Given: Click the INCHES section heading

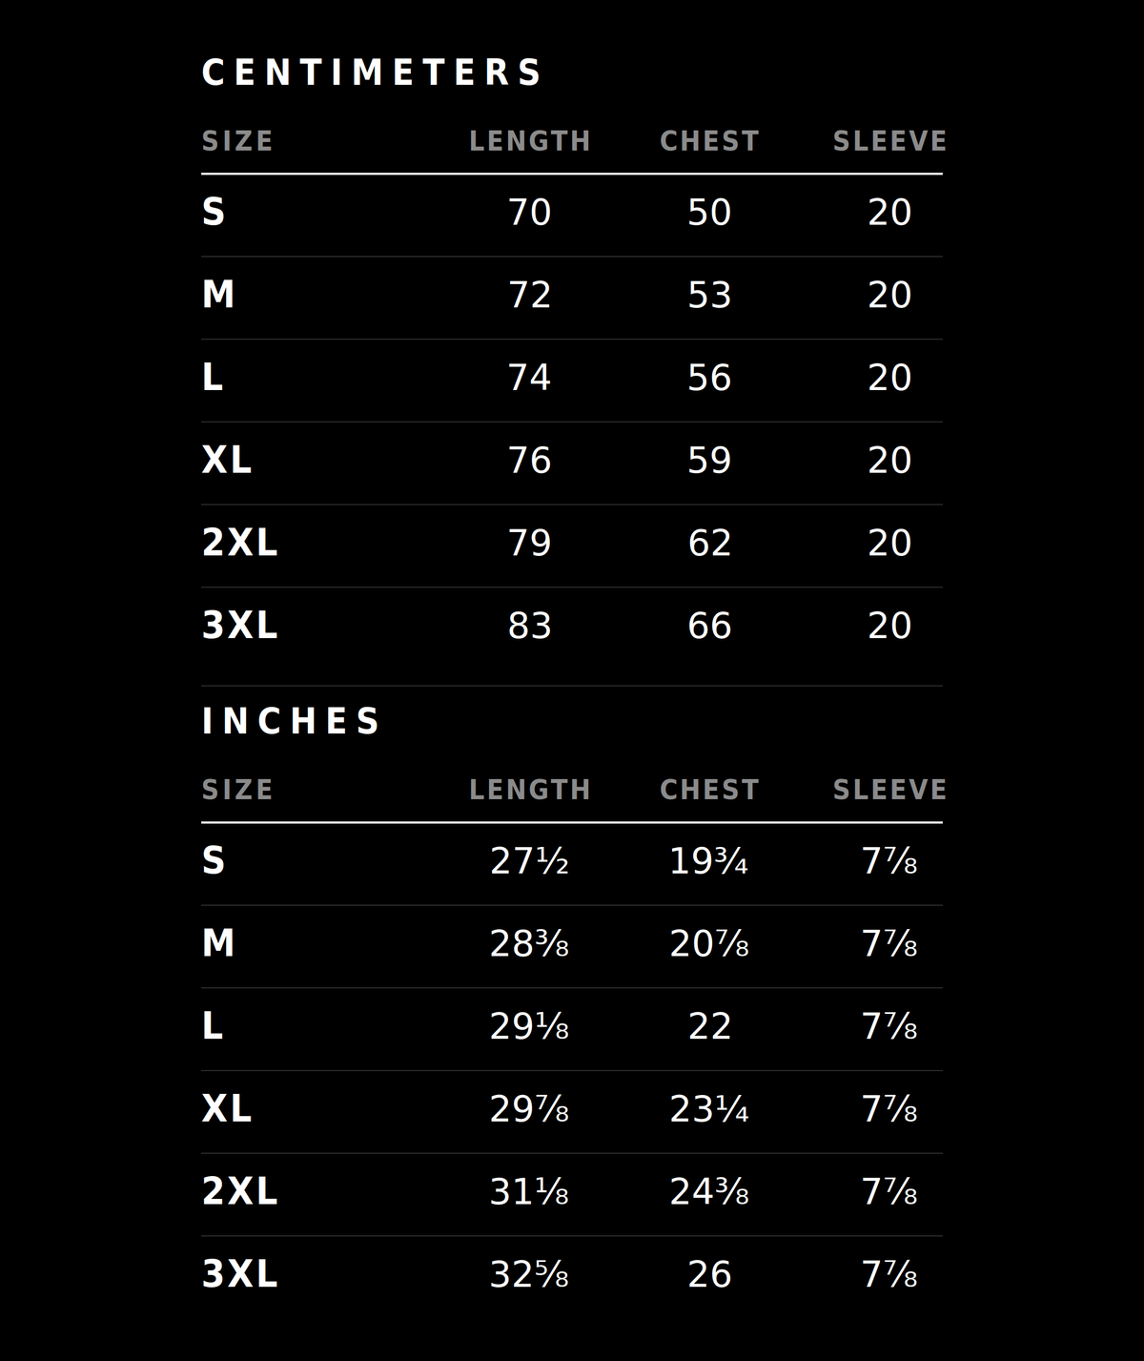Looking at the screenshot, I should (x=291, y=721).
